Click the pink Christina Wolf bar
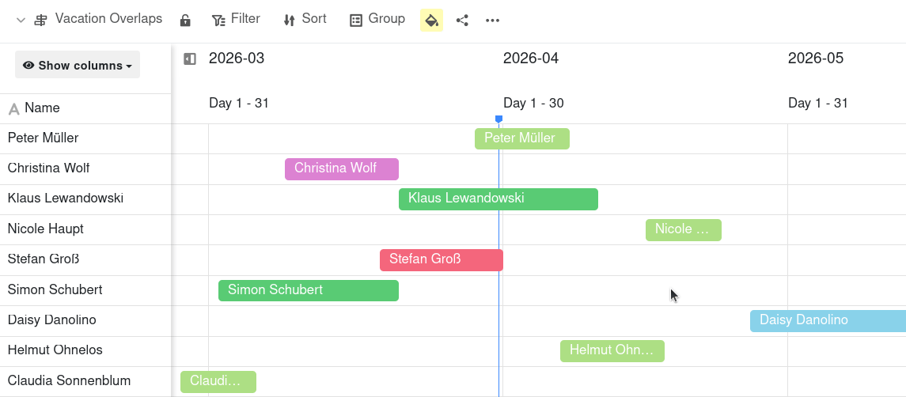 pos(341,168)
